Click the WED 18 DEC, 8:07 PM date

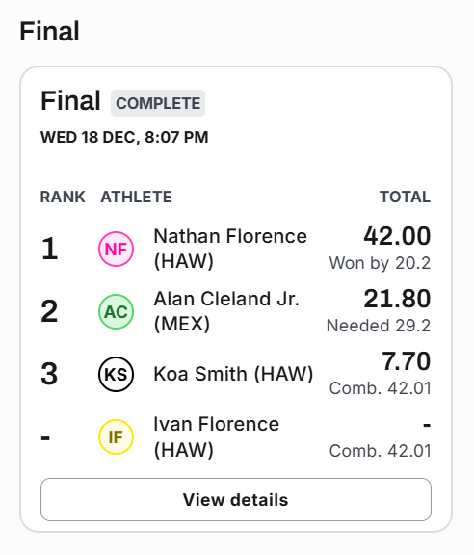coord(124,138)
